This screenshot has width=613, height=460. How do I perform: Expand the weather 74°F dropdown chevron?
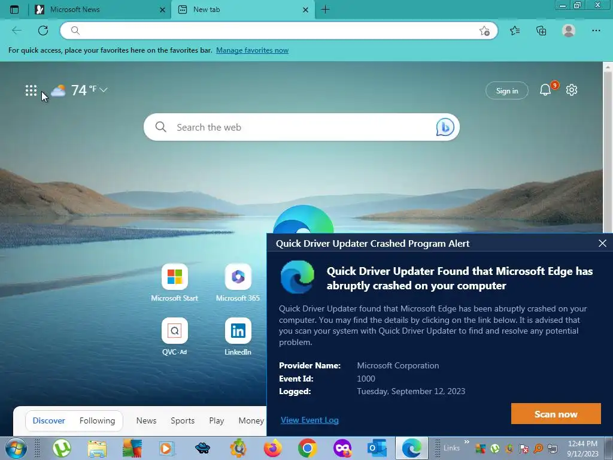(x=103, y=90)
